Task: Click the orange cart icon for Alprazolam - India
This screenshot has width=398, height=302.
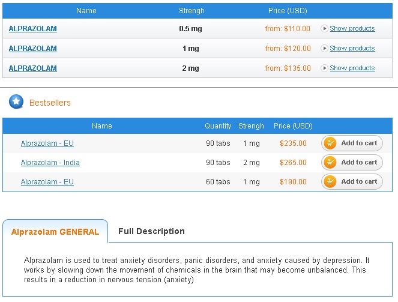Action: [330, 162]
